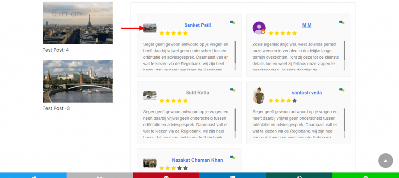This screenshot has width=399, height=178.
Task: Open the Test Post-4 title link
Action: click(x=56, y=50)
